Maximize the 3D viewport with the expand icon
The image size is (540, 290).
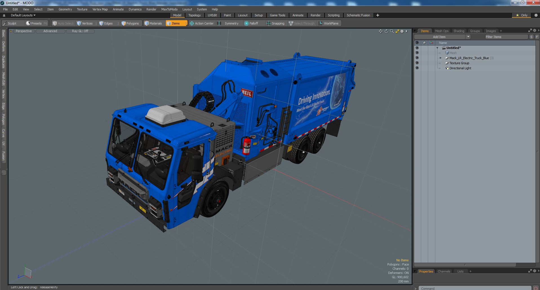click(x=397, y=31)
